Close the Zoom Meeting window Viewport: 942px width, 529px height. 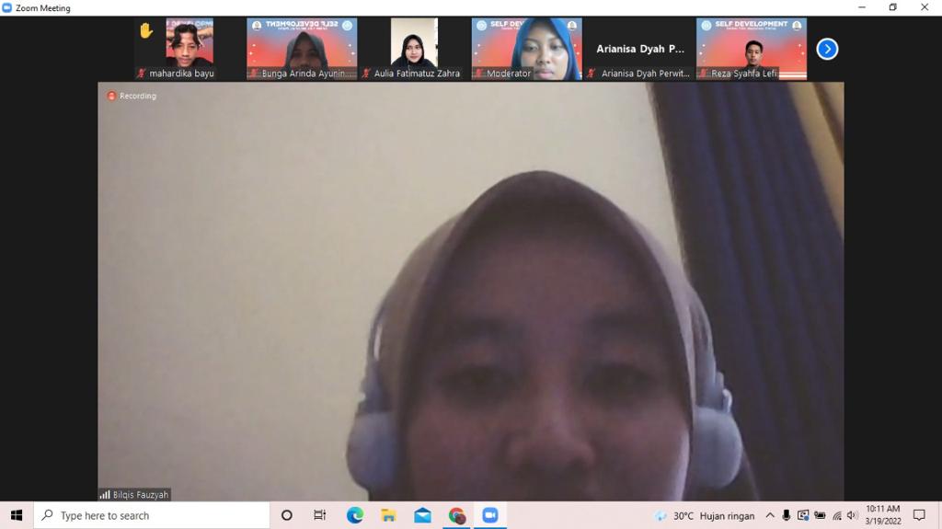(925, 7)
